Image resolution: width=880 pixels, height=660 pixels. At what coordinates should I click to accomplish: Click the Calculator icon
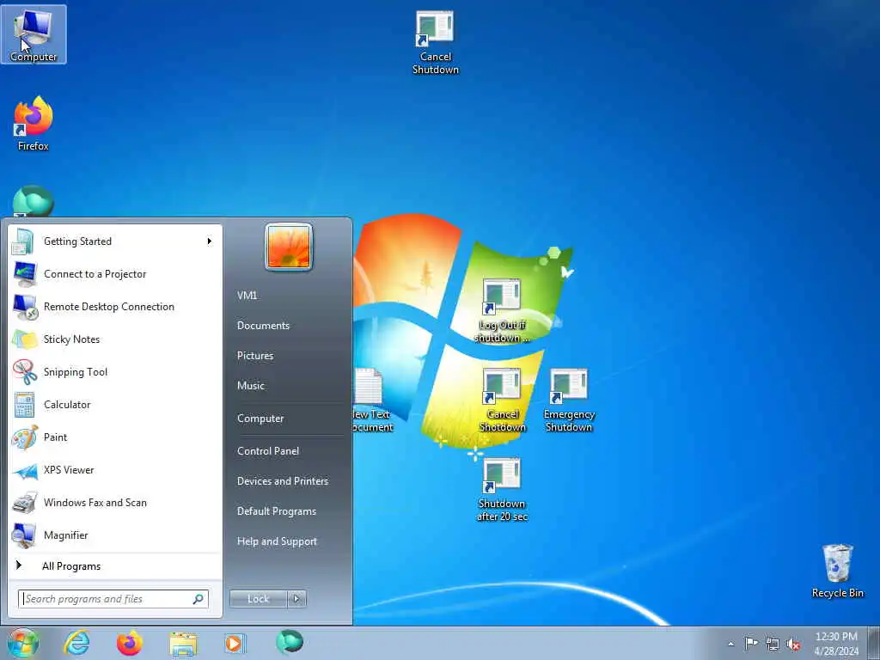24,405
